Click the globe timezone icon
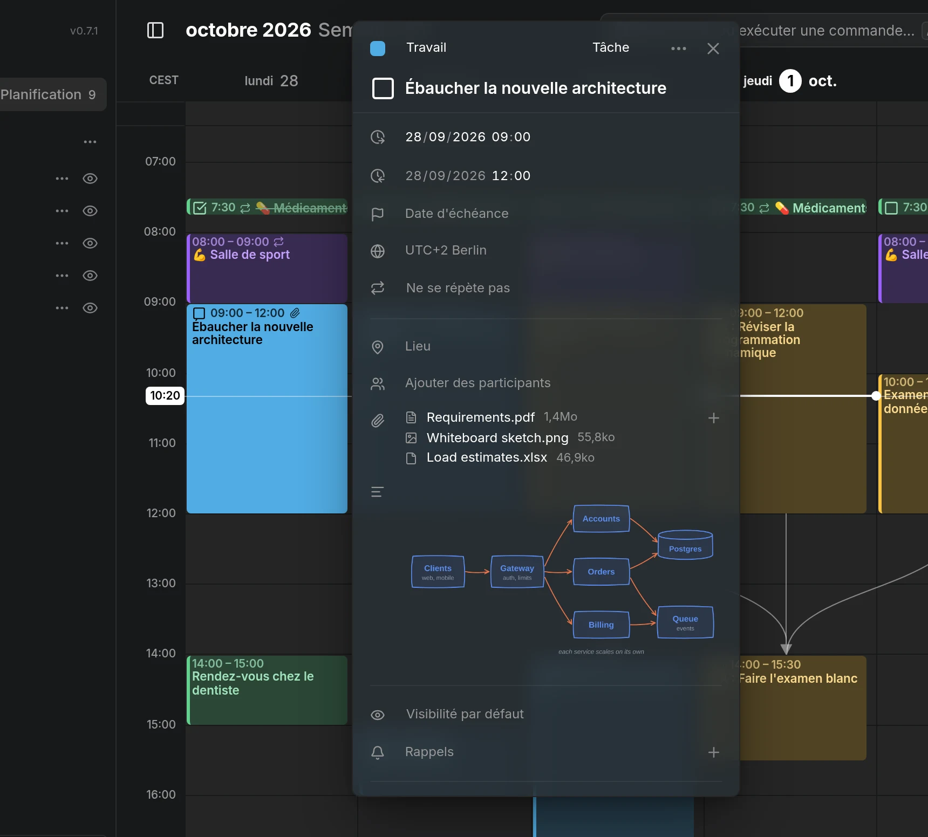Image resolution: width=928 pixels, height=837 pixels. 378,251
